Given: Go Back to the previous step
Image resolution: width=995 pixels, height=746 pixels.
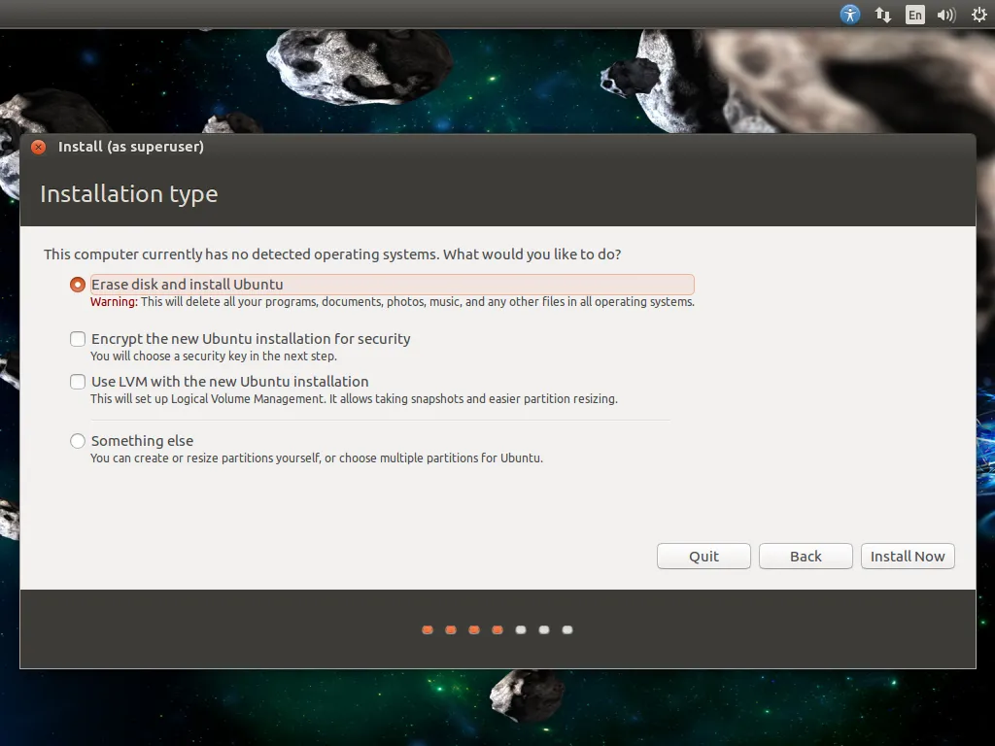Looking at the screenshot, I should tap(806, 557).
